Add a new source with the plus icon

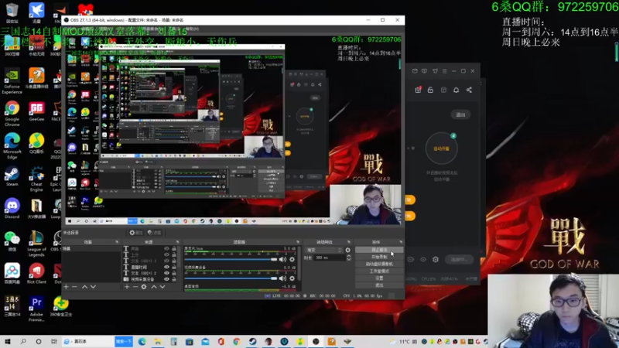127,287
